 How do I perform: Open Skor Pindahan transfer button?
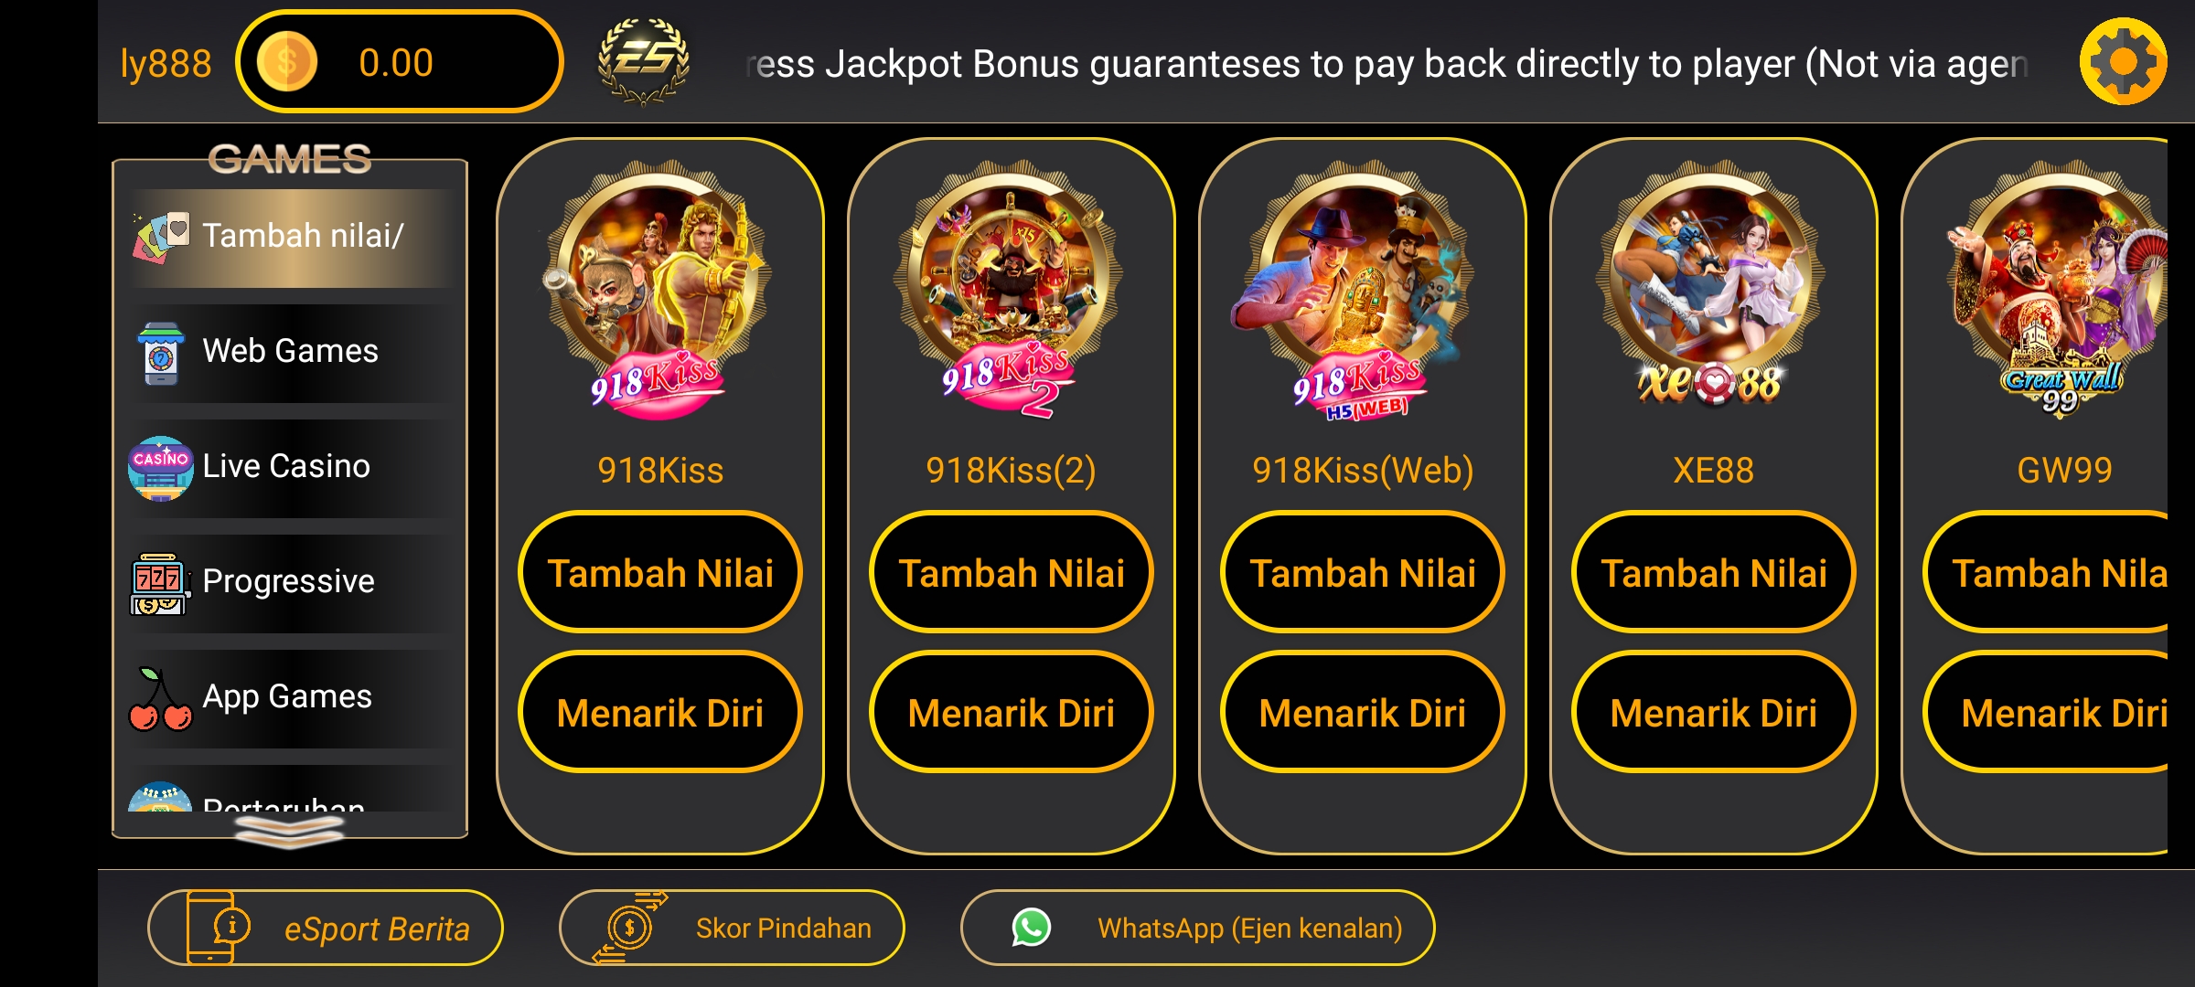pyautogui.click(x=732, y=928)
